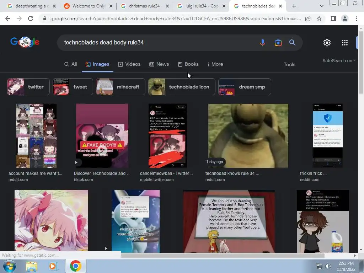The image size is (364, 273).
Task: Switch to the Books tab
Action: pos(188,64)
